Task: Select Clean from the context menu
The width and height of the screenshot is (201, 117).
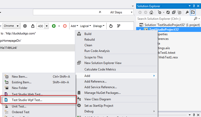Action: [x=116, y=45]
